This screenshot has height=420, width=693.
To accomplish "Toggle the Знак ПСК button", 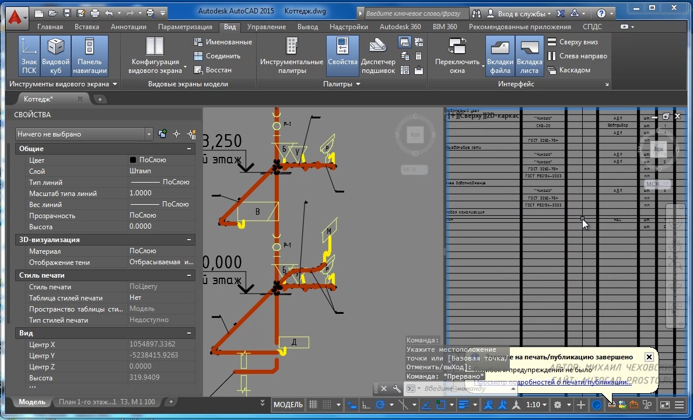I will [29, 56].
